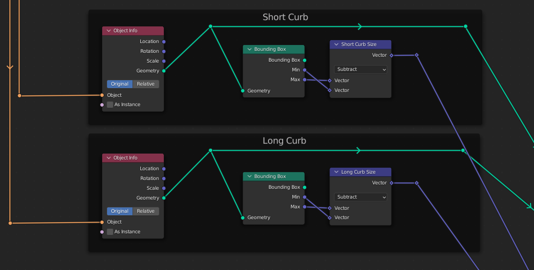
Task: Click Min output socket in Long Curb Bounding Box
Action: click(x=305, y=197)
